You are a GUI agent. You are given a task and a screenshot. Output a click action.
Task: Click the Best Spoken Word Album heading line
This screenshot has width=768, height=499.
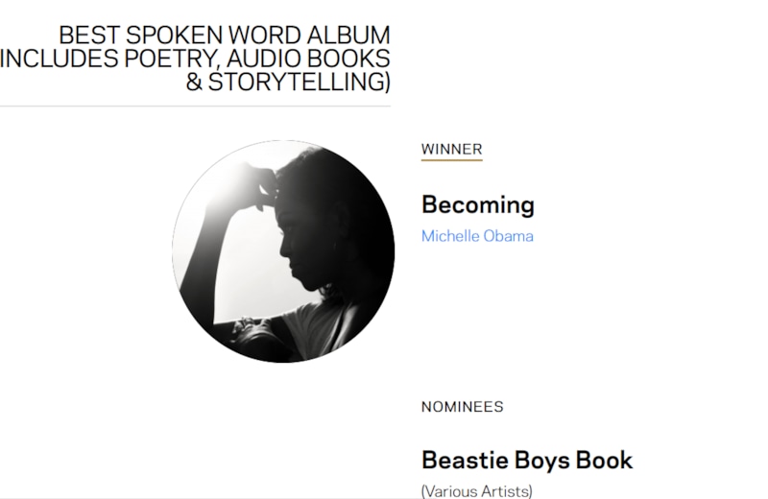tap(225, 36)
